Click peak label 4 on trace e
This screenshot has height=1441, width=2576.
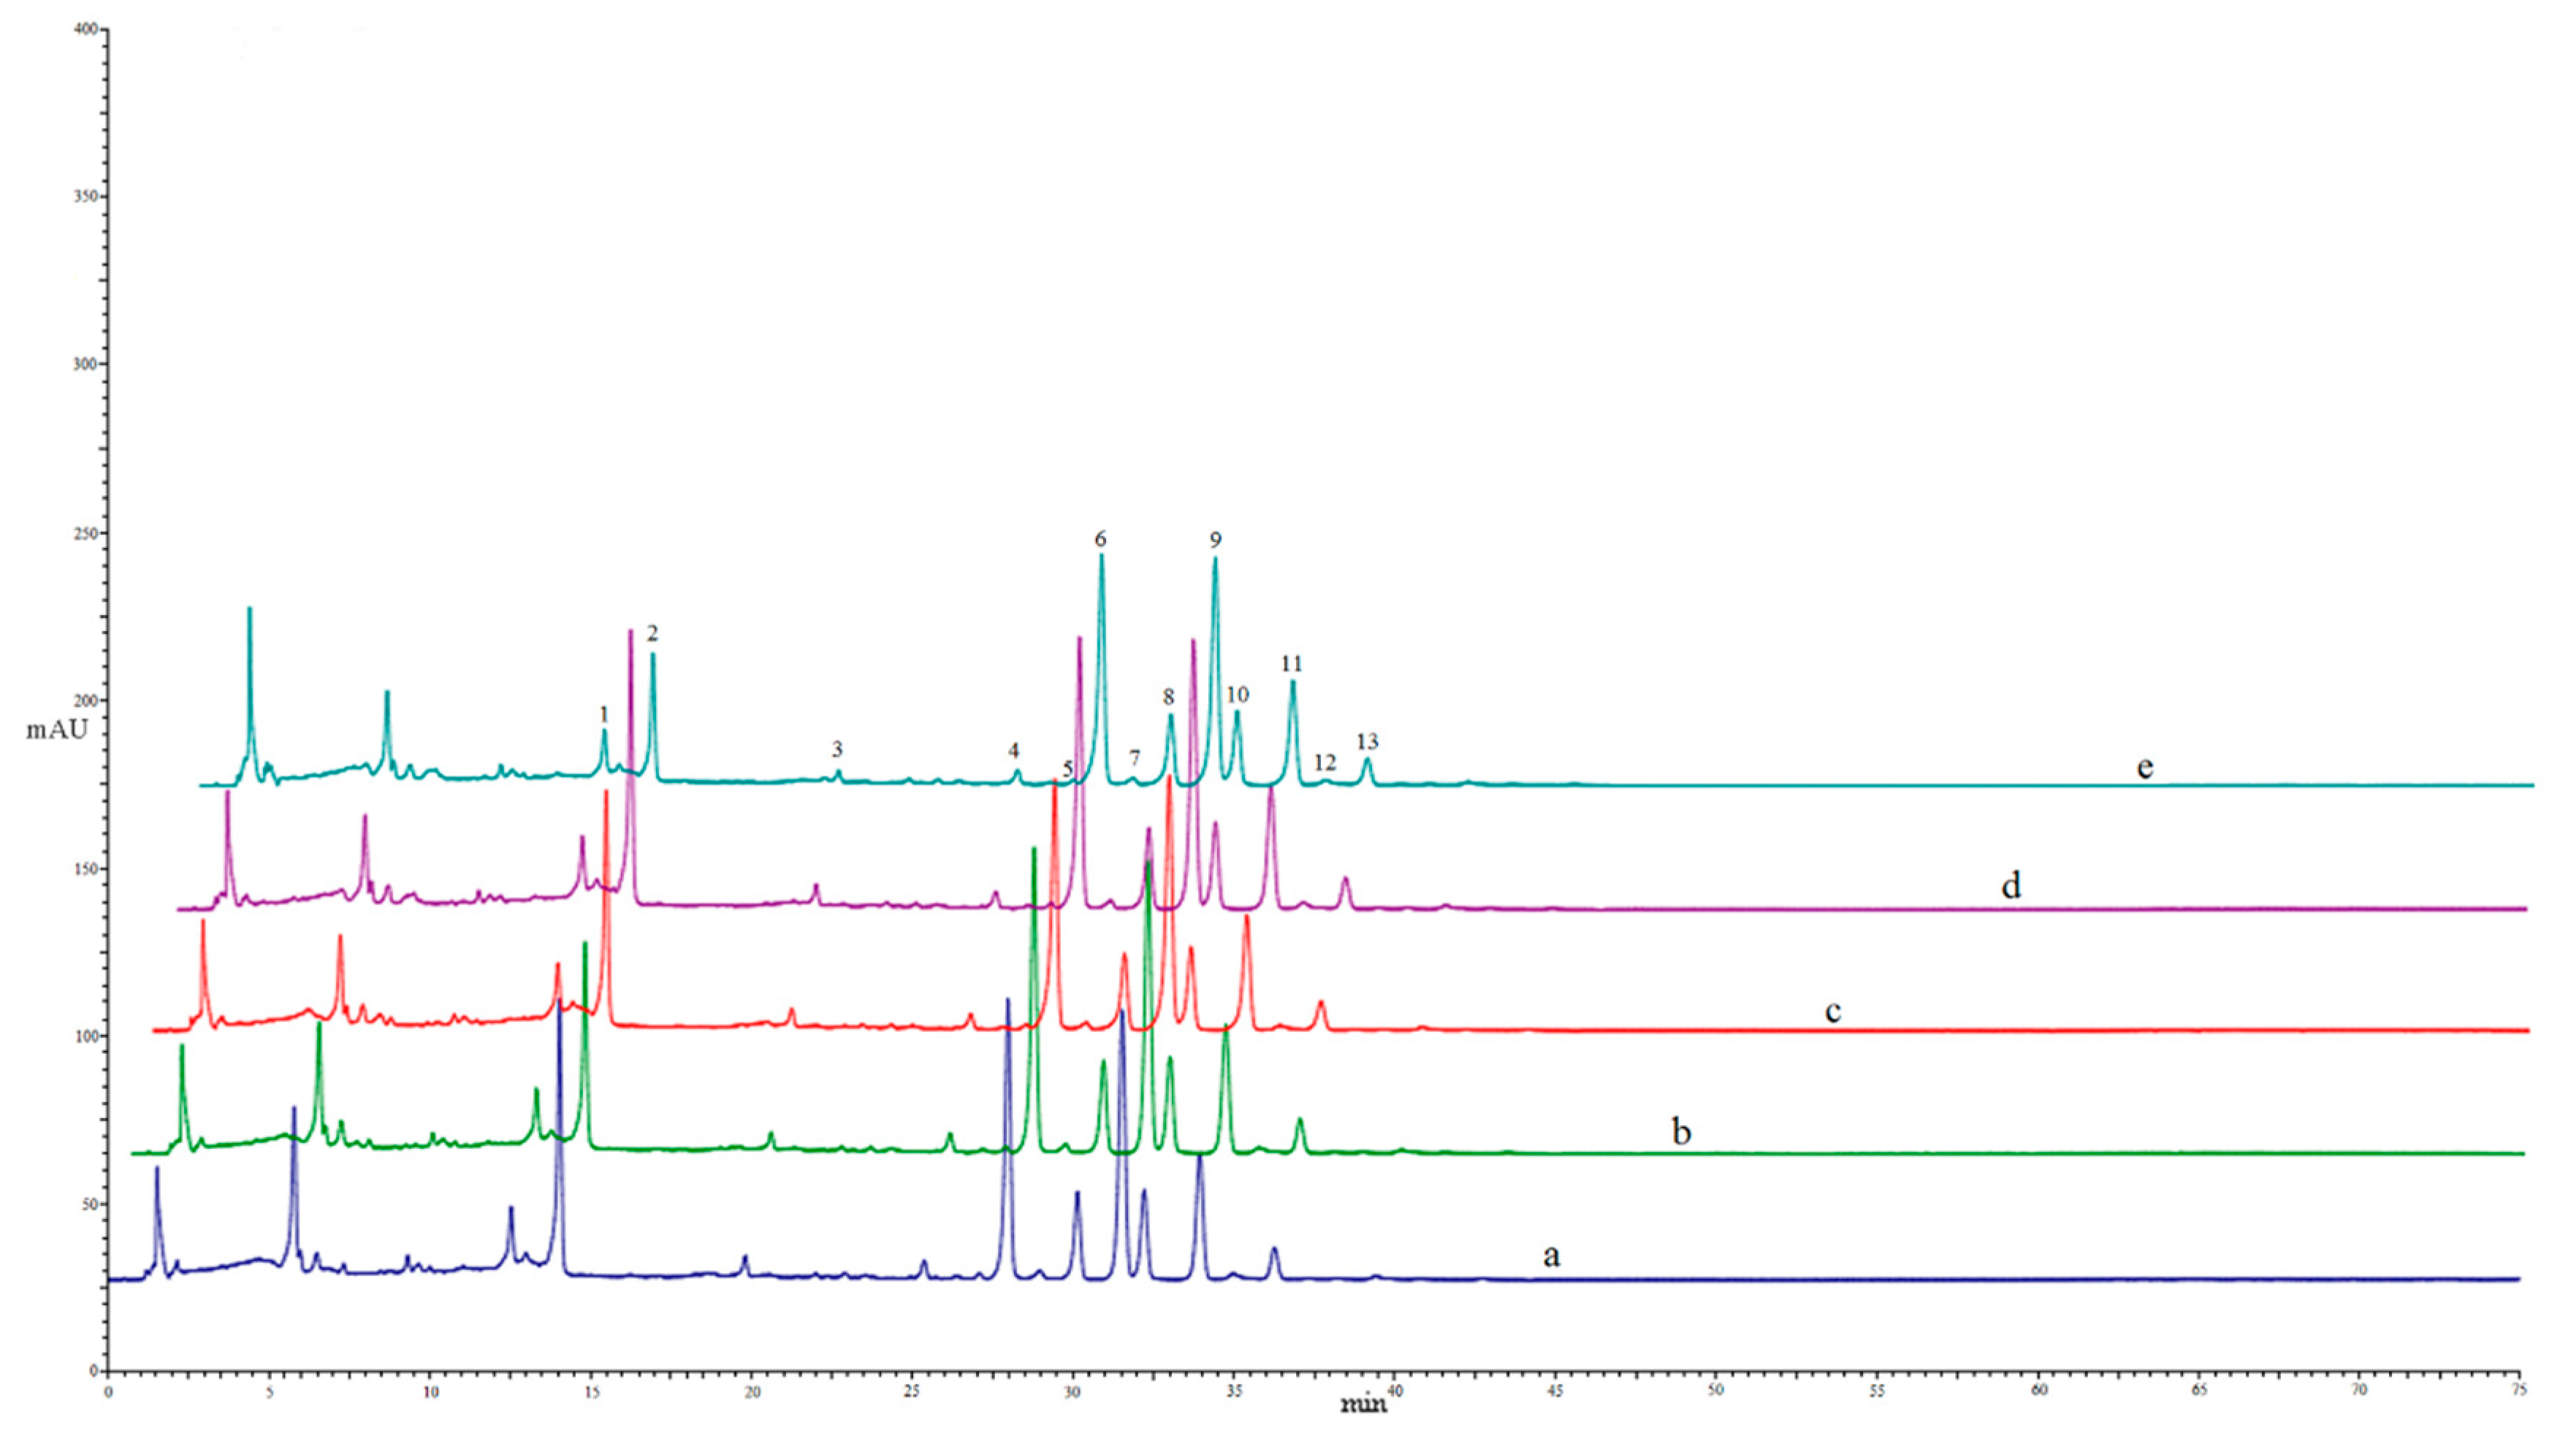click(x=1013, y=751)
